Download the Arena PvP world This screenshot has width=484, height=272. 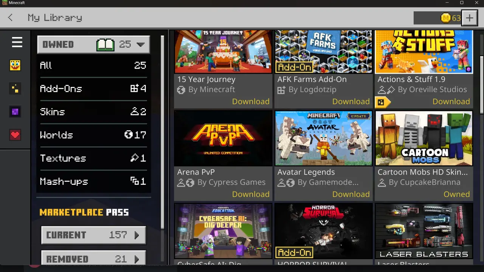click(x=251, y=194)
